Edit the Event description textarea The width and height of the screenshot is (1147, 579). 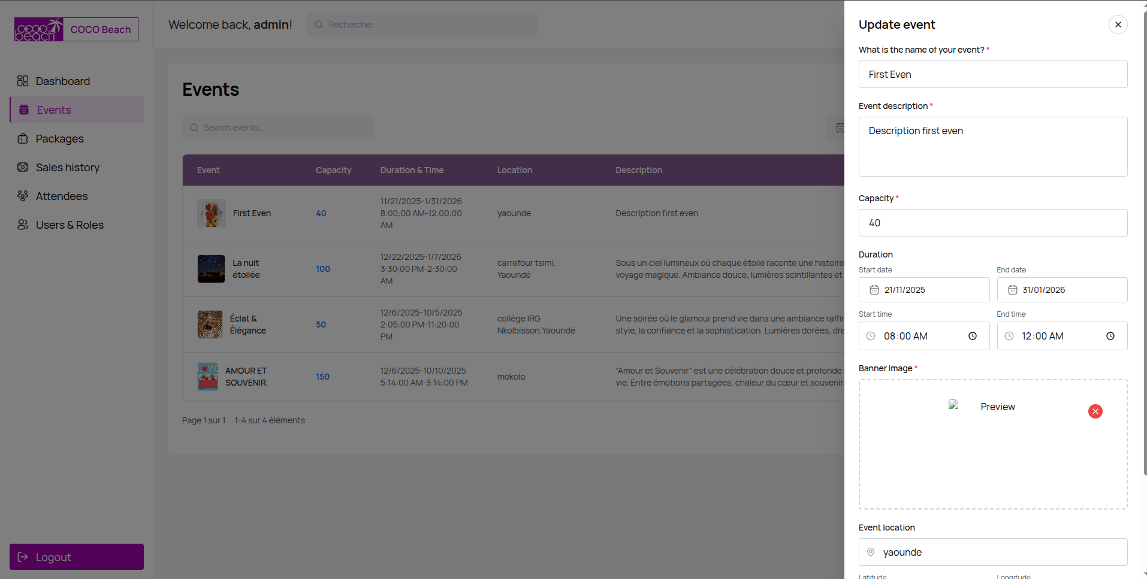point(992,147)
